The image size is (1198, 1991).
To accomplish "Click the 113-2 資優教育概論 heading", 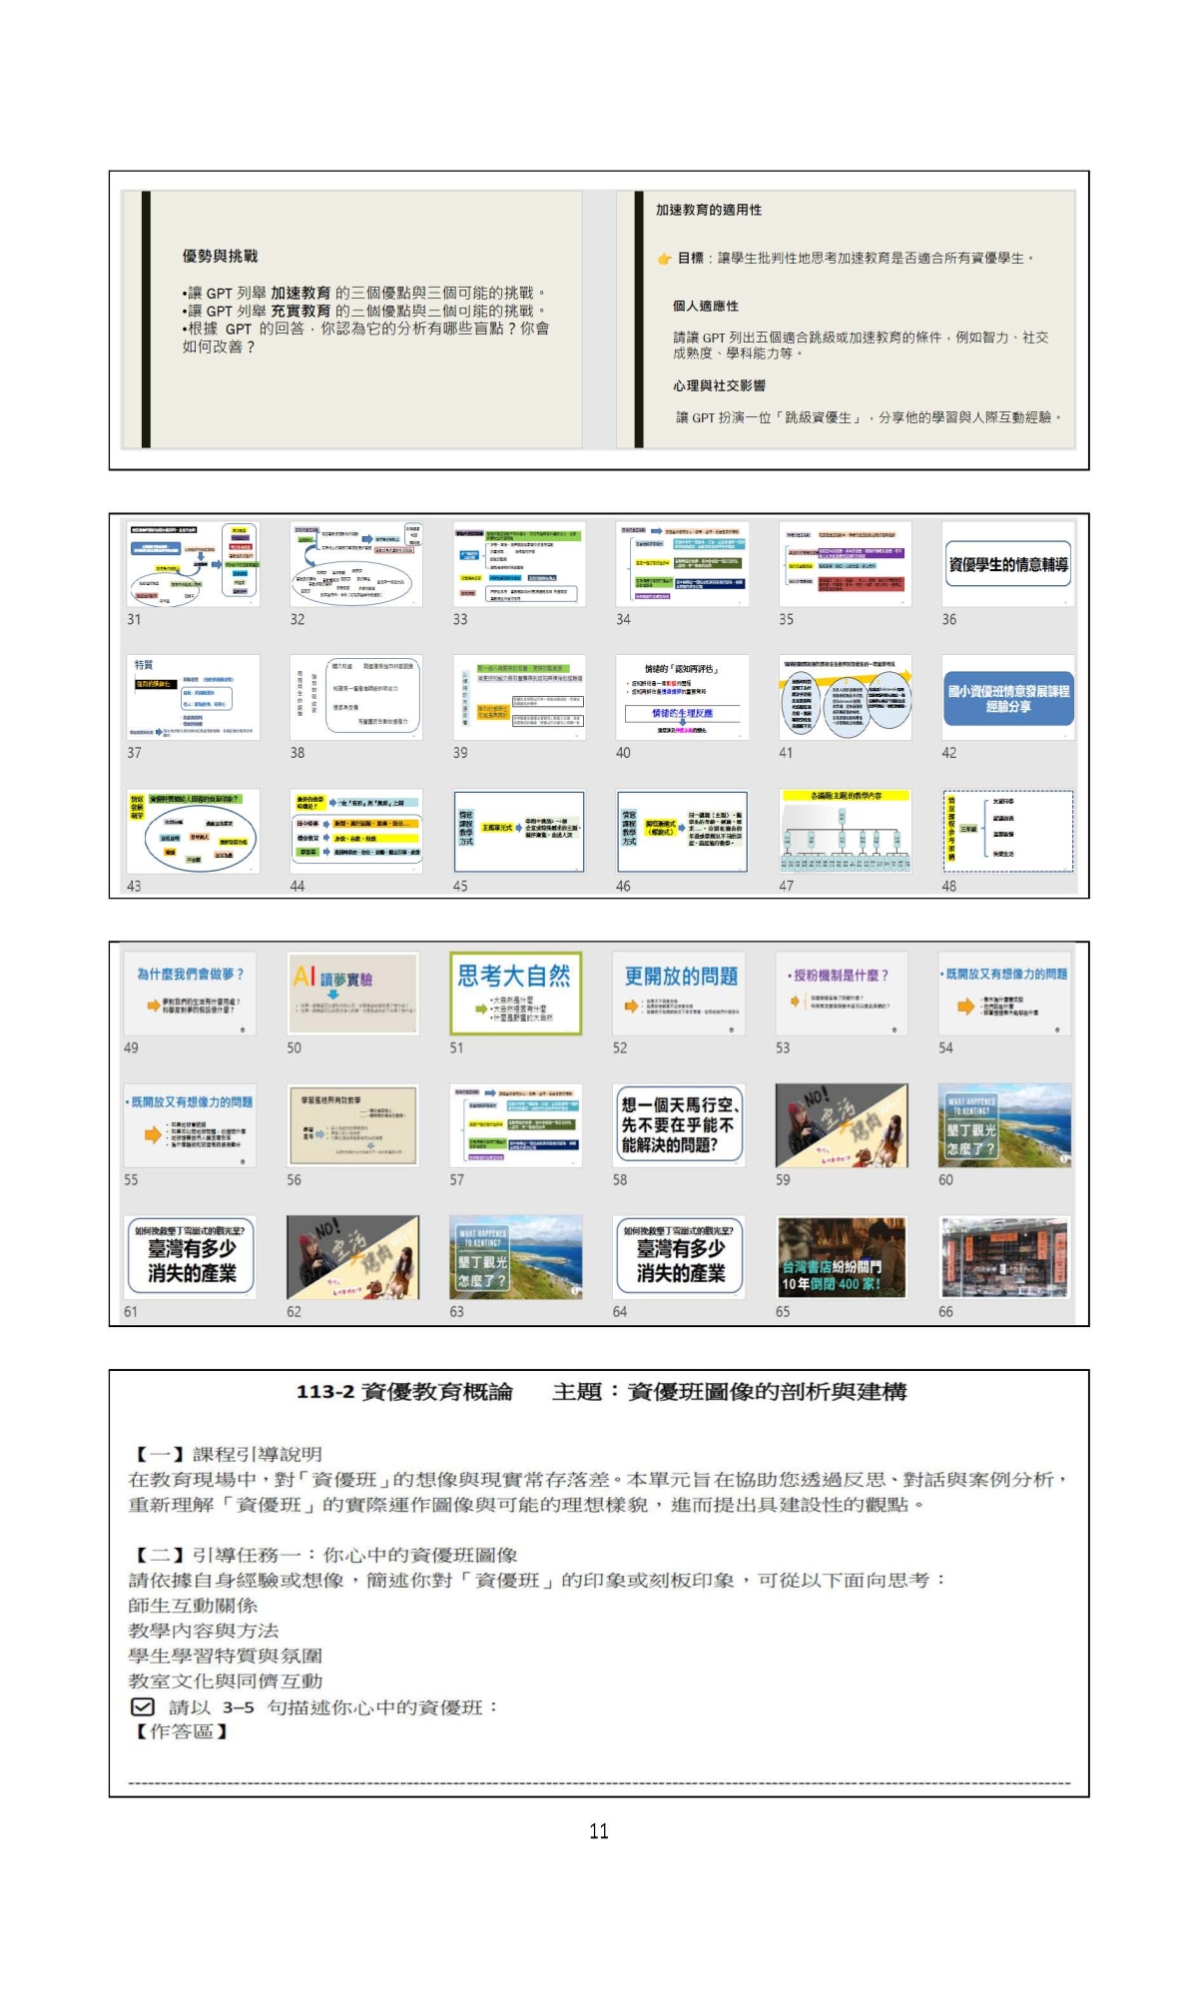I will click(x=404, y=1392).
